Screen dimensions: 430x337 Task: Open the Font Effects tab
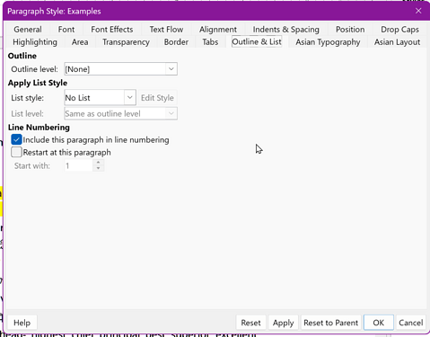click(x=112, y=30)
